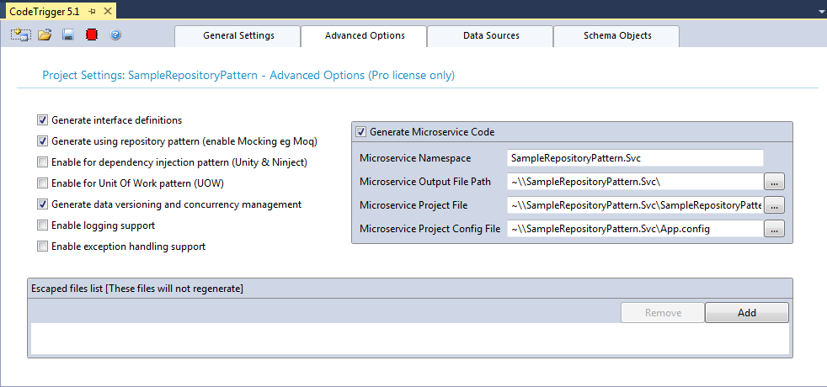Browse for Microservice Project Config File
Image resolution: width=827 pixels, height=387 pixels.
pos(774,229)
